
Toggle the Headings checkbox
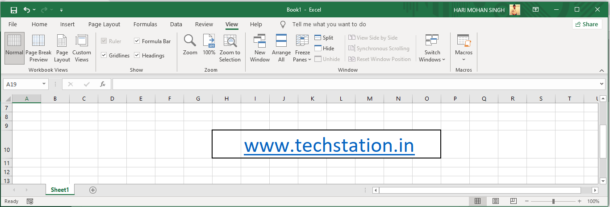(x=137, y=56)
